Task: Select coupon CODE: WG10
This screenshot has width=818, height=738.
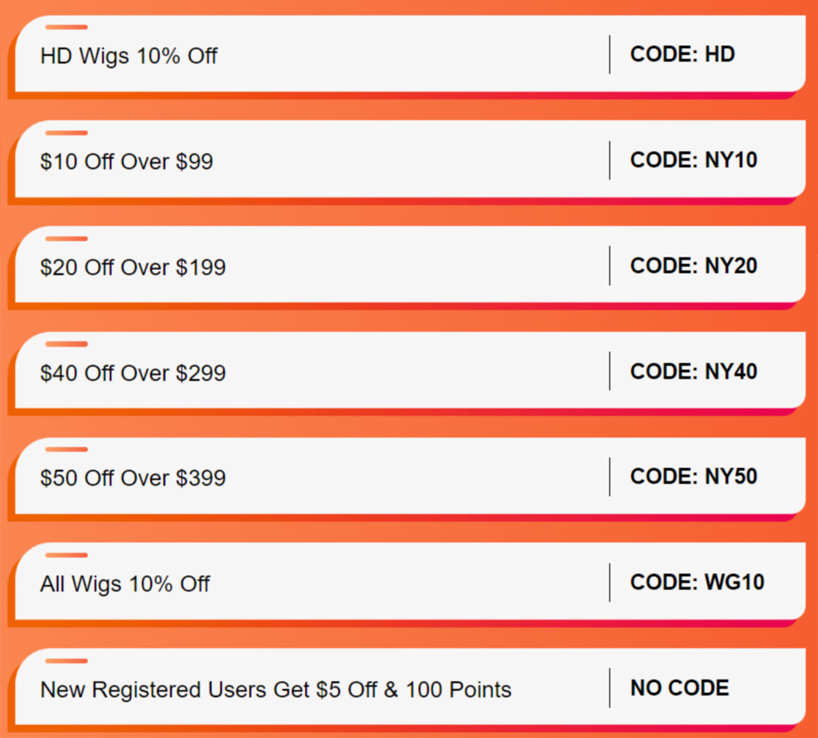Action: [x=697, y=583]
